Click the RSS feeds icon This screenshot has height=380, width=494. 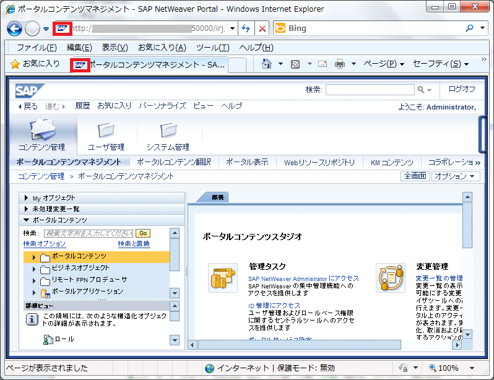click(x=295, y=64)
